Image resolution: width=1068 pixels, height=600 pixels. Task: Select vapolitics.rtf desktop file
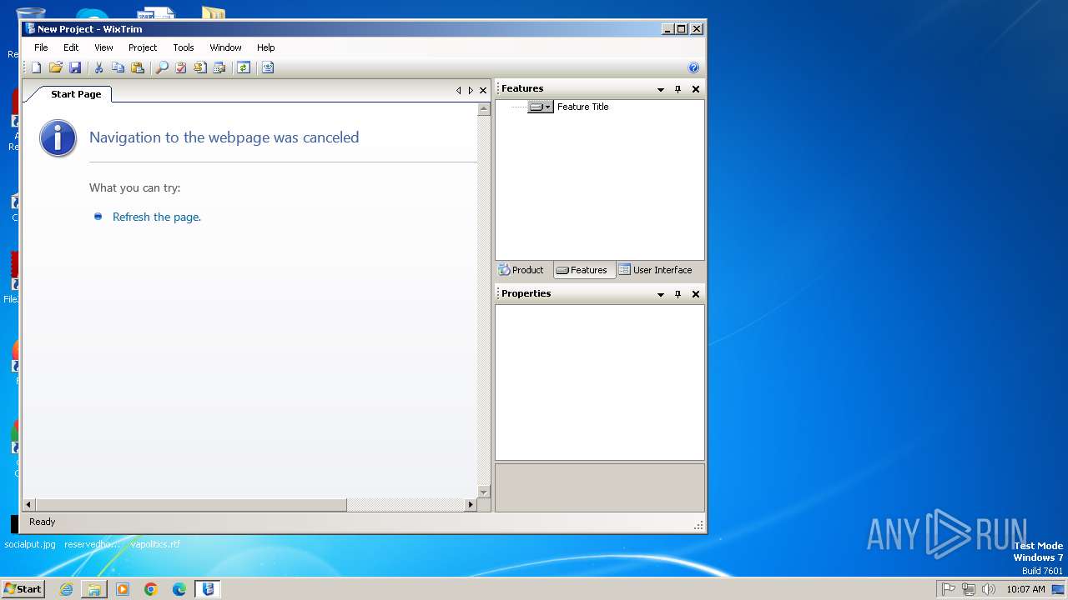click(155, 544)
